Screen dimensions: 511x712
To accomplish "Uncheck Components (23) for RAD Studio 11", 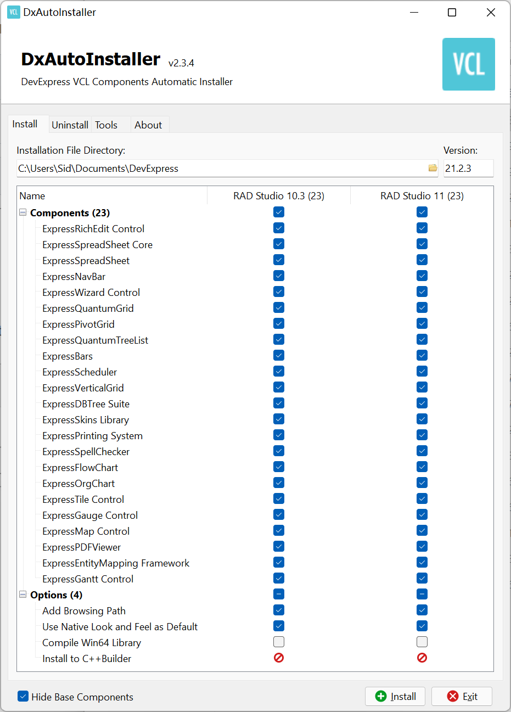I will point(422,212).
